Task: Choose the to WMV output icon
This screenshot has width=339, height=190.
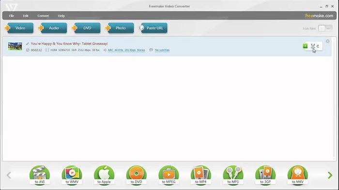Action: tap(72, 175)
